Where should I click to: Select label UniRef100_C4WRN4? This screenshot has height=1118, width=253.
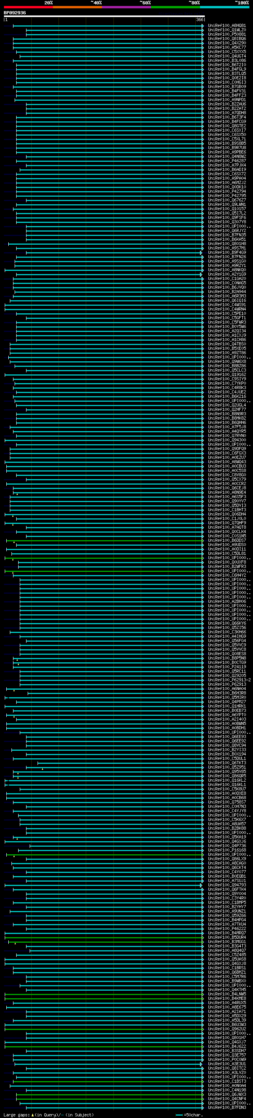227,309
